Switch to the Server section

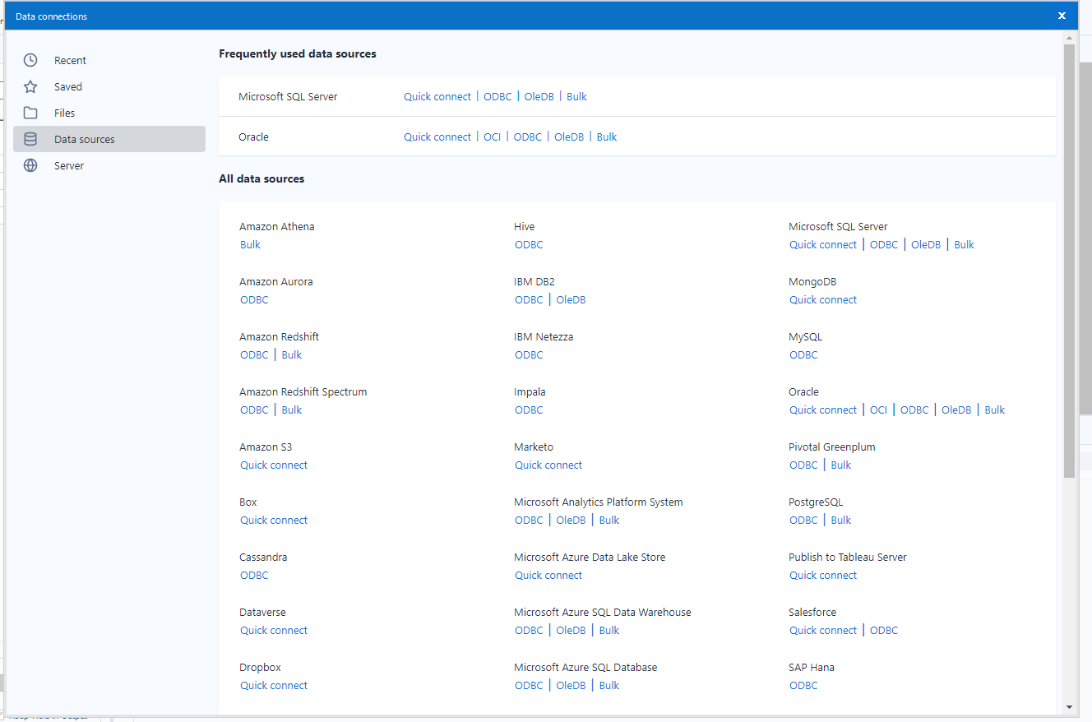coord(69,164)
